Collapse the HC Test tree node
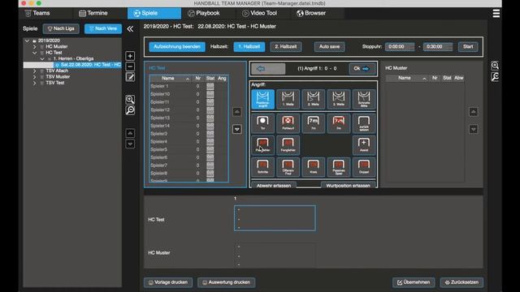520x292 pixels. (34, 53)
